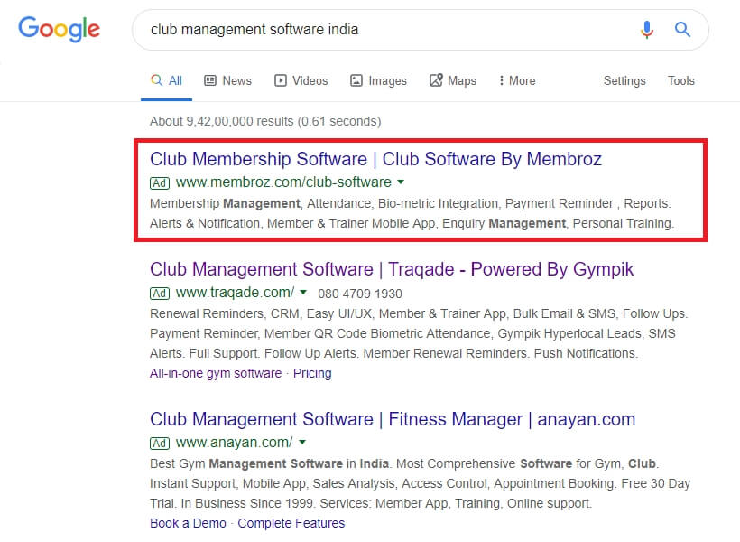This screenshot has height=542, width=740.
Task: Expand the traqade.com URL dropdown arrow
Action: (x=303, y=293)
